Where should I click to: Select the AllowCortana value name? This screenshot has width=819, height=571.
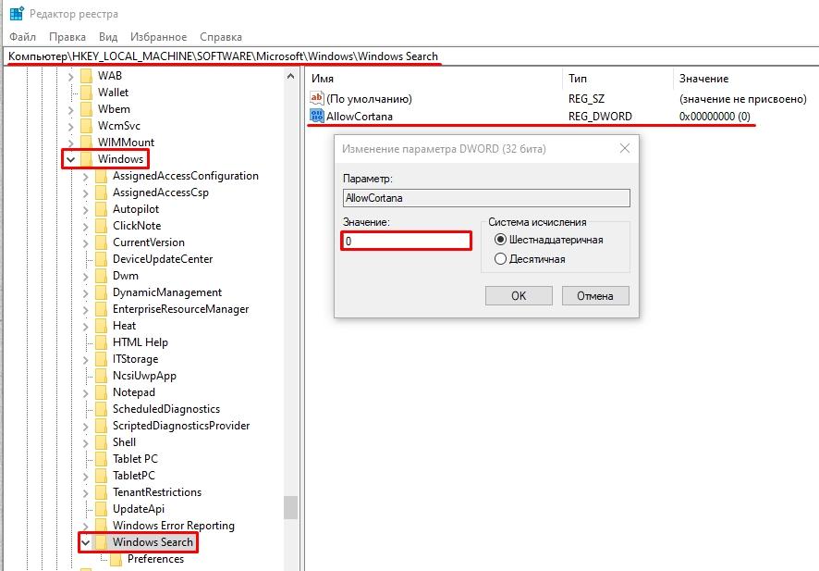pos(360,116)
